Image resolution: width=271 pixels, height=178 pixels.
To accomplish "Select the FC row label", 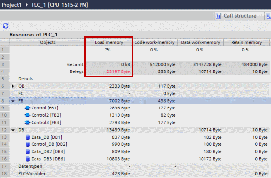I will click(x=21, y=93).
